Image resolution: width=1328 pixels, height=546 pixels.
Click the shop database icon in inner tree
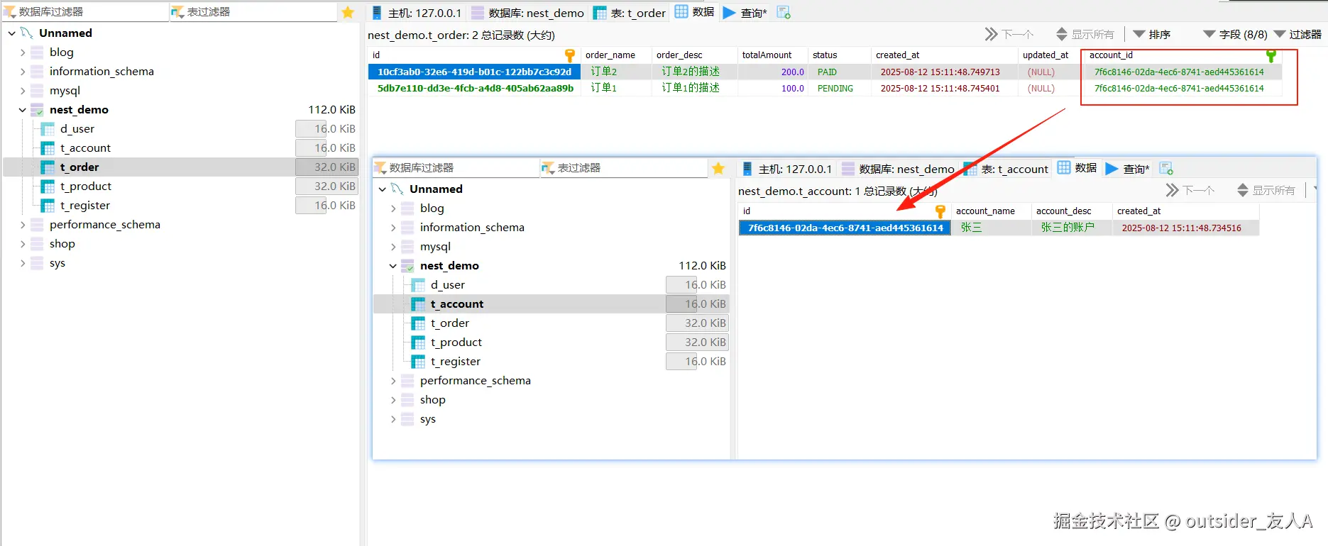click(x=407, y=400)
